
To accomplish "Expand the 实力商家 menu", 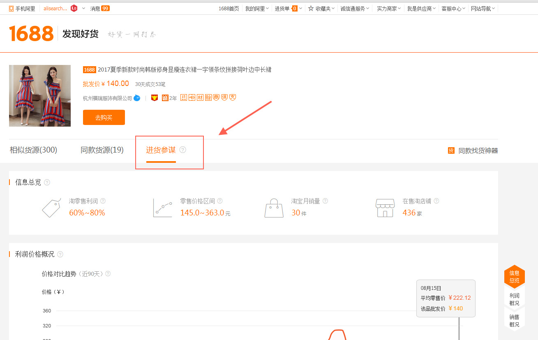I will (x=389, y=8).
